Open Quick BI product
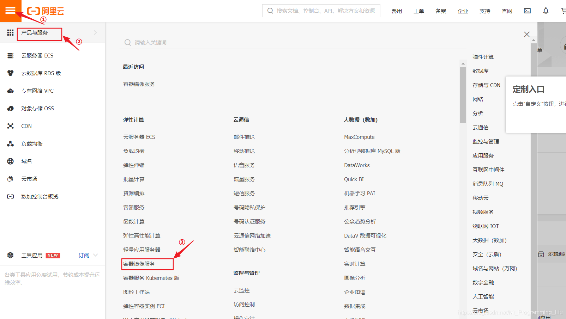The width and height of the screenshot is (566, 319). [x=354, y=179]
